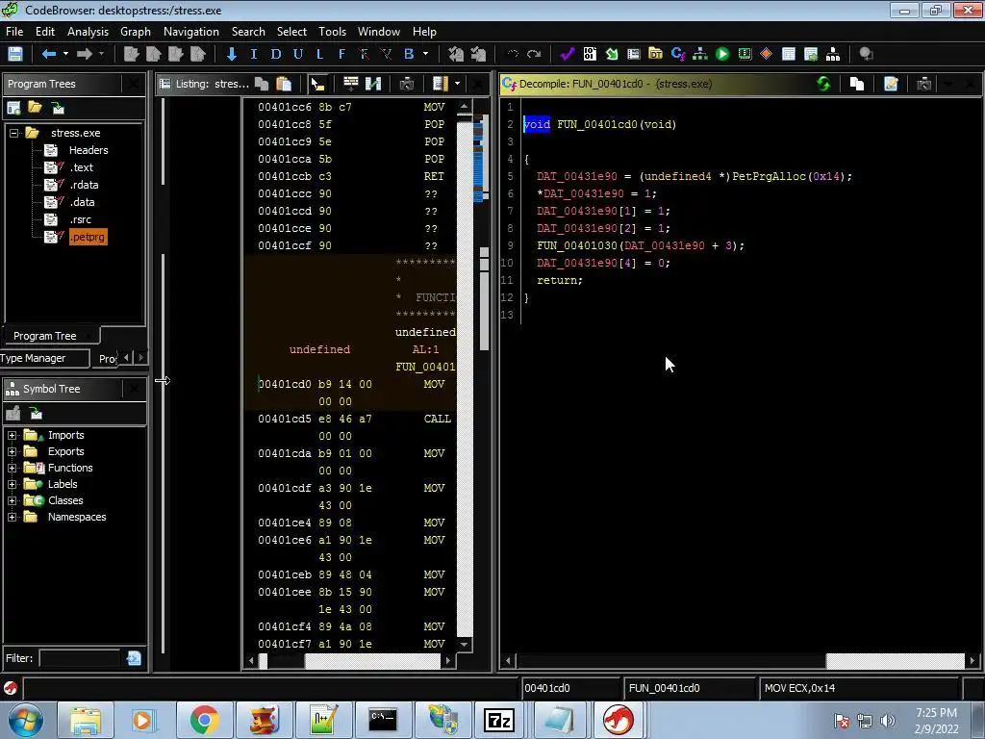Expand the Imports folder in Symbol Tree
985x739 pixels.
click(x=12, y=436)
